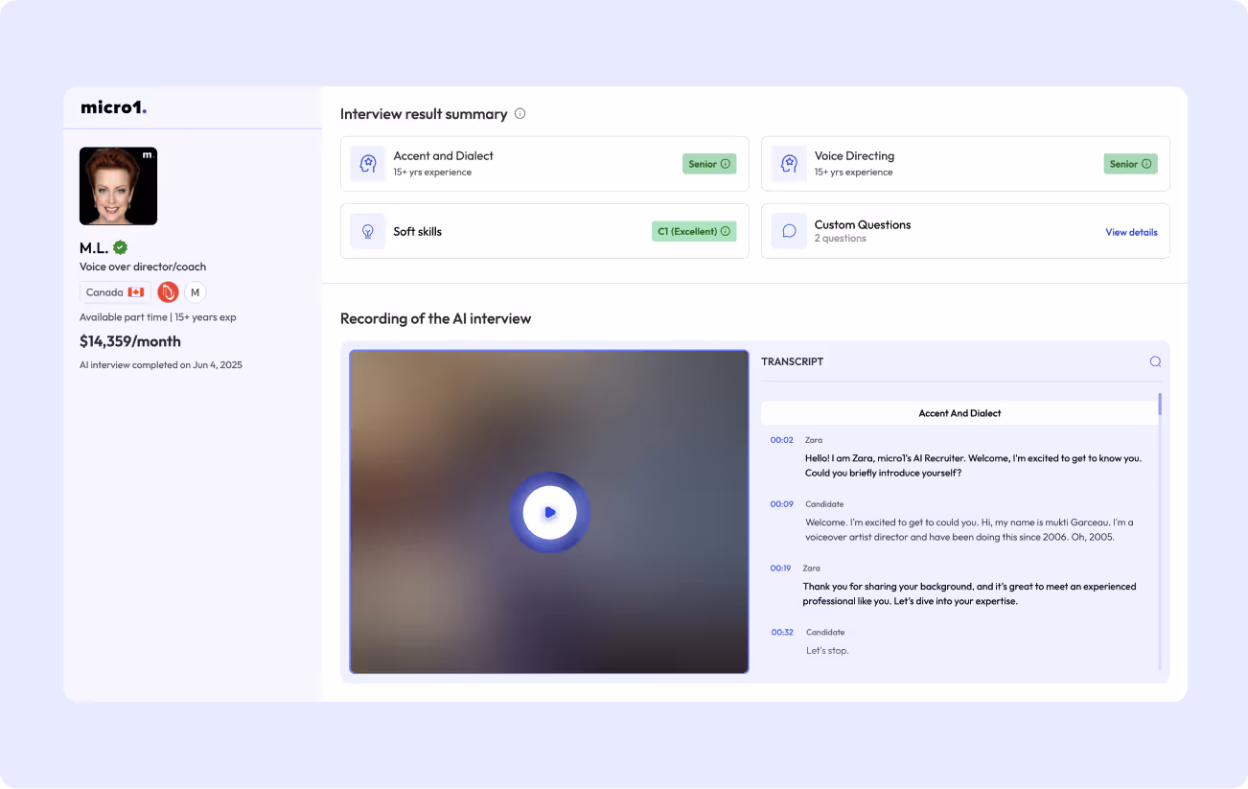Click the Accent and Dialect skill icon
1248x789 pixels.
coord(367,163)
